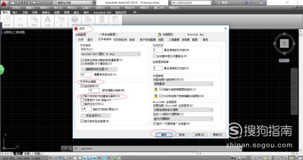Click the Save As icon in quick access toolbar
This screenshot has height=160, width=303.
[28, 3]
